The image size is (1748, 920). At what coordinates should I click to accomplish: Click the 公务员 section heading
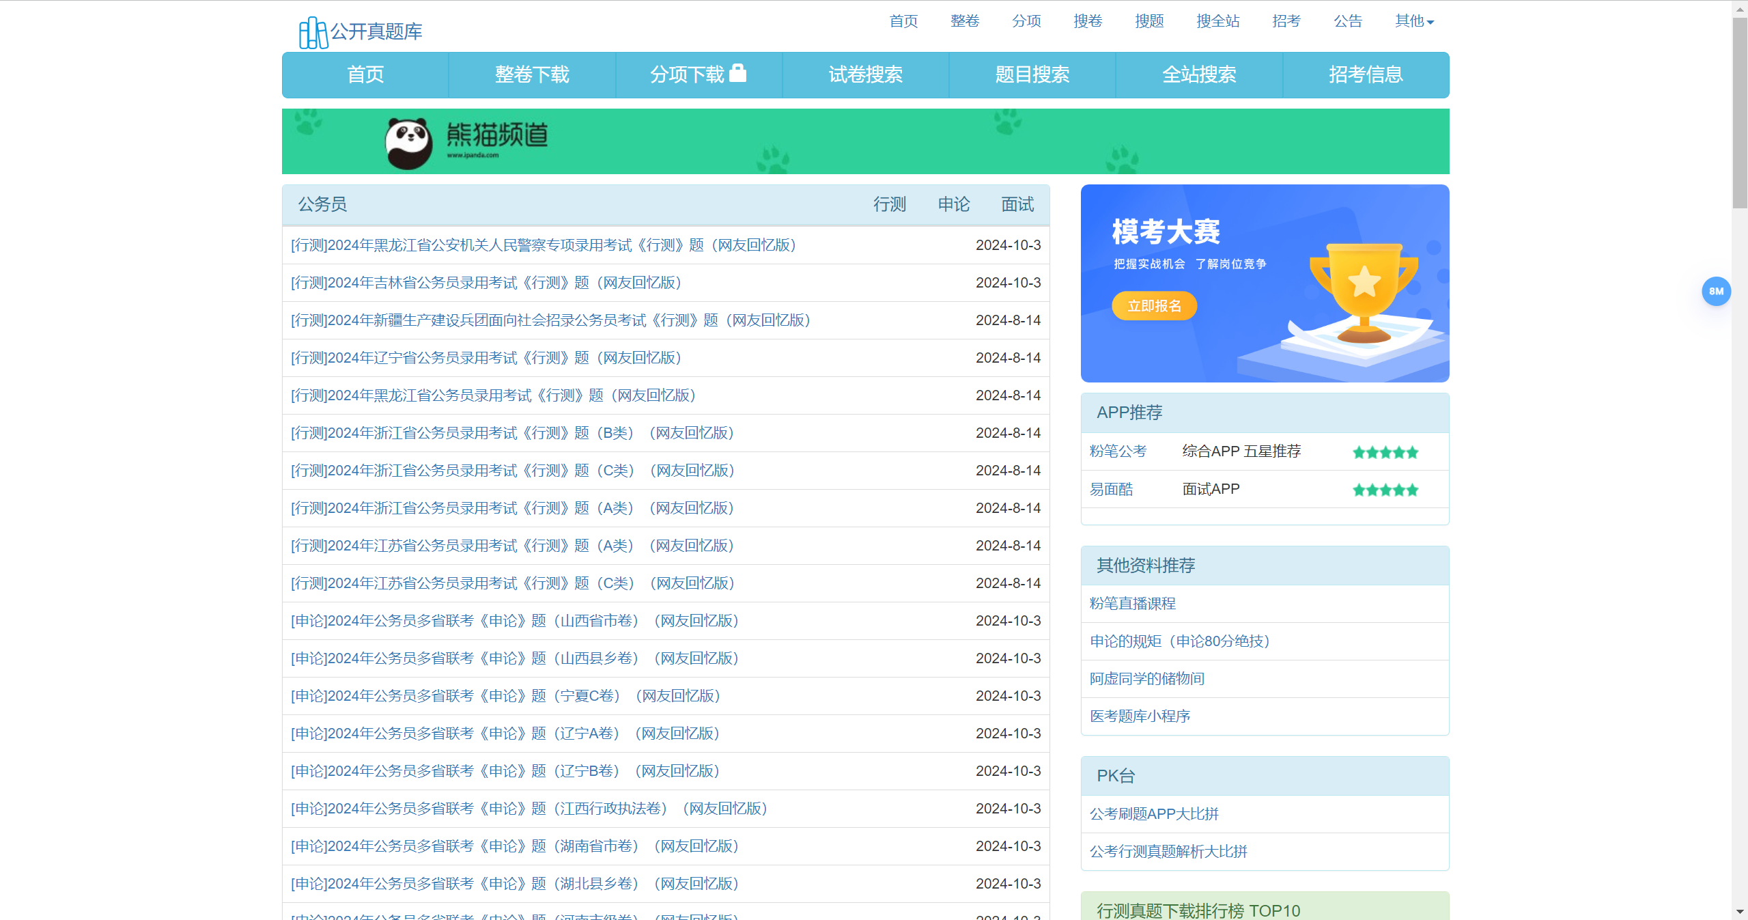point(322,204)
